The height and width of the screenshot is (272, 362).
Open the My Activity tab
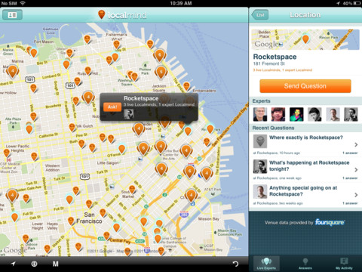coord(344,264)
